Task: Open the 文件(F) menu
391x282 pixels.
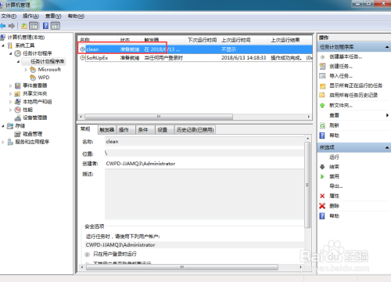Action: point(9,16)
